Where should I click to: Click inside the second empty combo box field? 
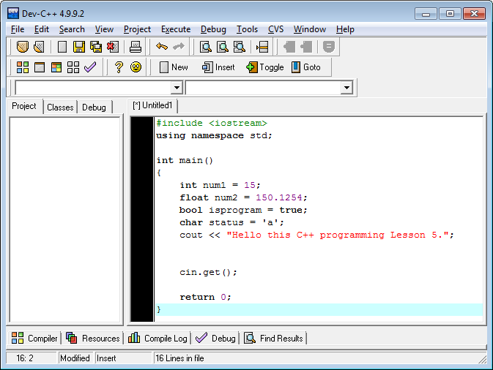(x=264, y=88)
